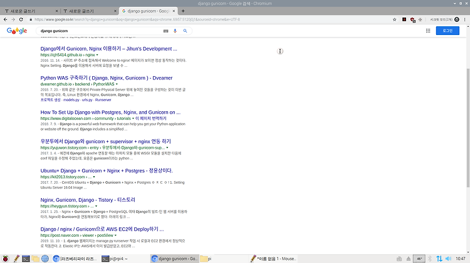
Task: Open 'Python WAS 구축하기' Dveamer result
Action: 107,78
